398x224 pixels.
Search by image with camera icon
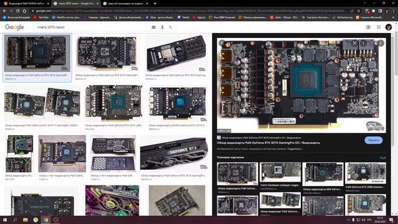[154, 27]
